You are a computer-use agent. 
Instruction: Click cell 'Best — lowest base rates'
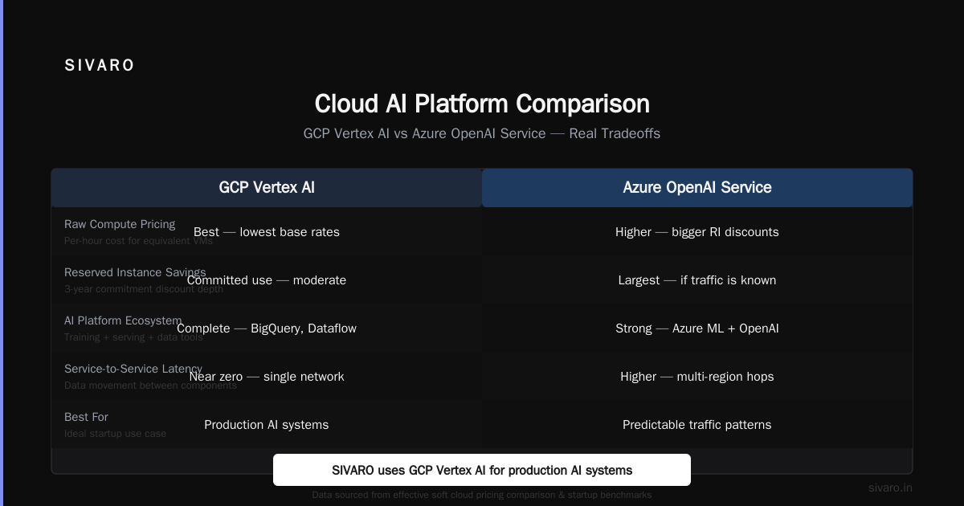267,232
